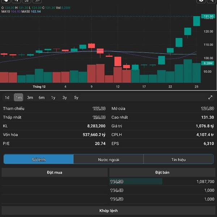Switch to the Nước ngoài tab
Image resolution: width=217 pixels, height=217 pixels.
(x=109, y=159)
